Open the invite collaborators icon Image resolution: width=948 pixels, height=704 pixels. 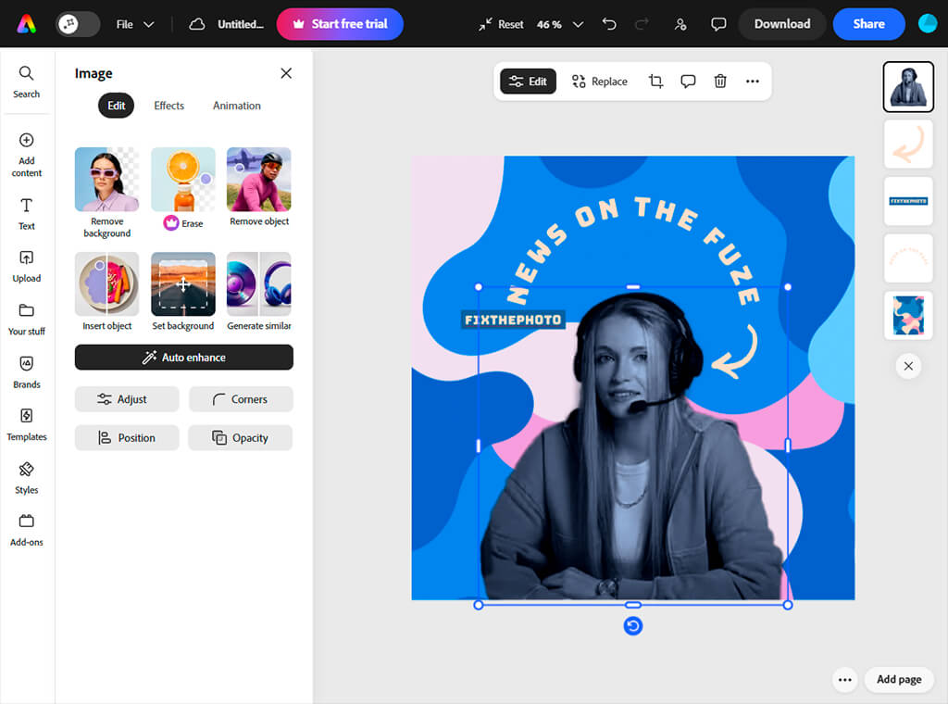(680, 24)
